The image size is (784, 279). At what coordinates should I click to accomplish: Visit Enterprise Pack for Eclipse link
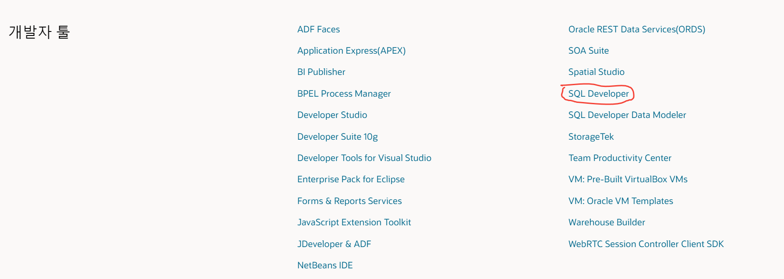click(351, 179)
